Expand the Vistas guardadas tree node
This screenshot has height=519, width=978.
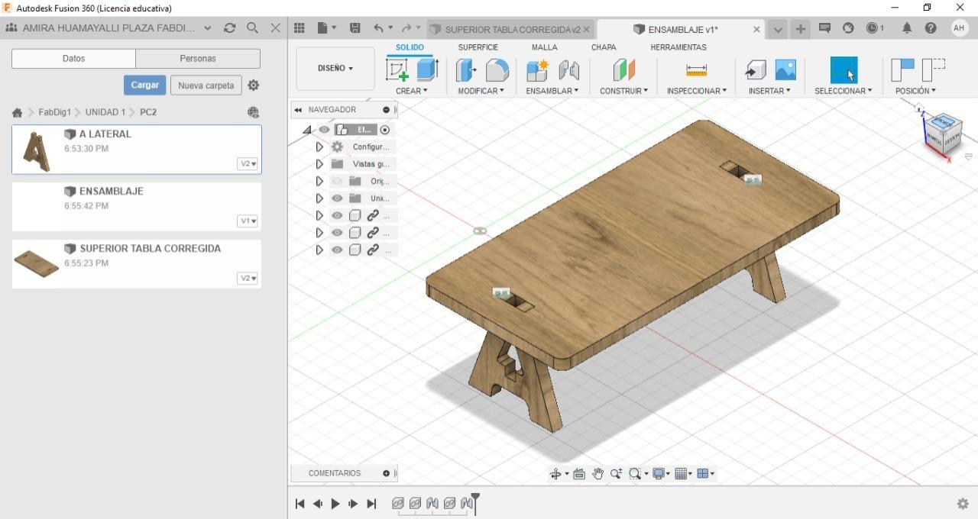coord(319,164)
